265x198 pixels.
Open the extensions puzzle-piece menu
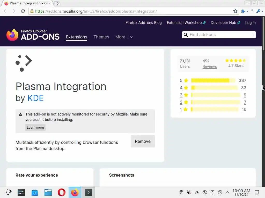[245, 11]
